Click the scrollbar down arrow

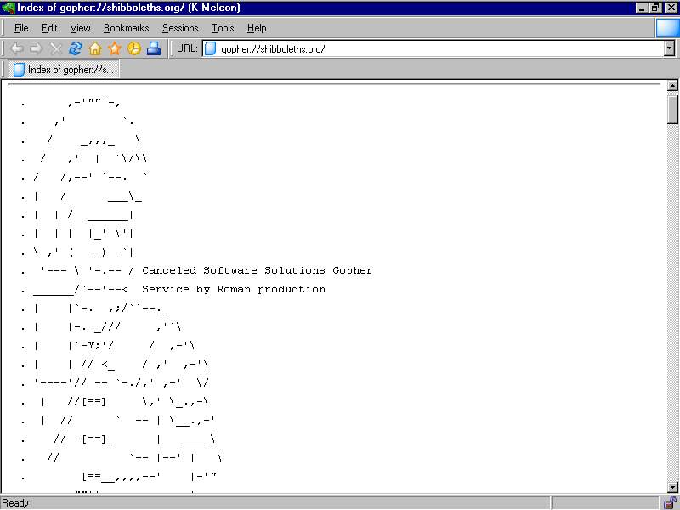(x=672, y=487)
